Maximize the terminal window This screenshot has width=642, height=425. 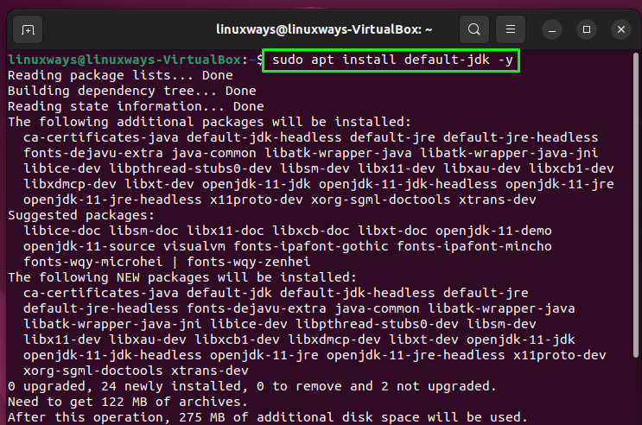pyautogui.click(x=587, y=30)
